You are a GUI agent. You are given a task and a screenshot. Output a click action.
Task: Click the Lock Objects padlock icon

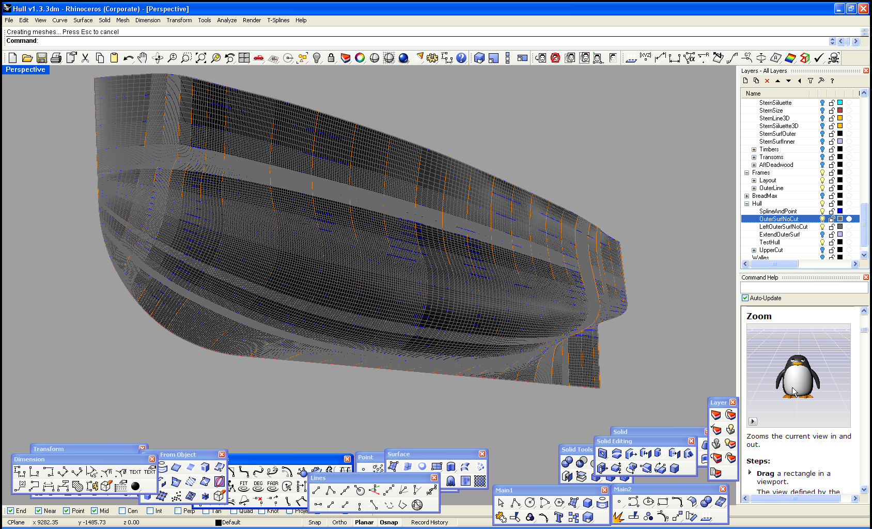(331, 58)
